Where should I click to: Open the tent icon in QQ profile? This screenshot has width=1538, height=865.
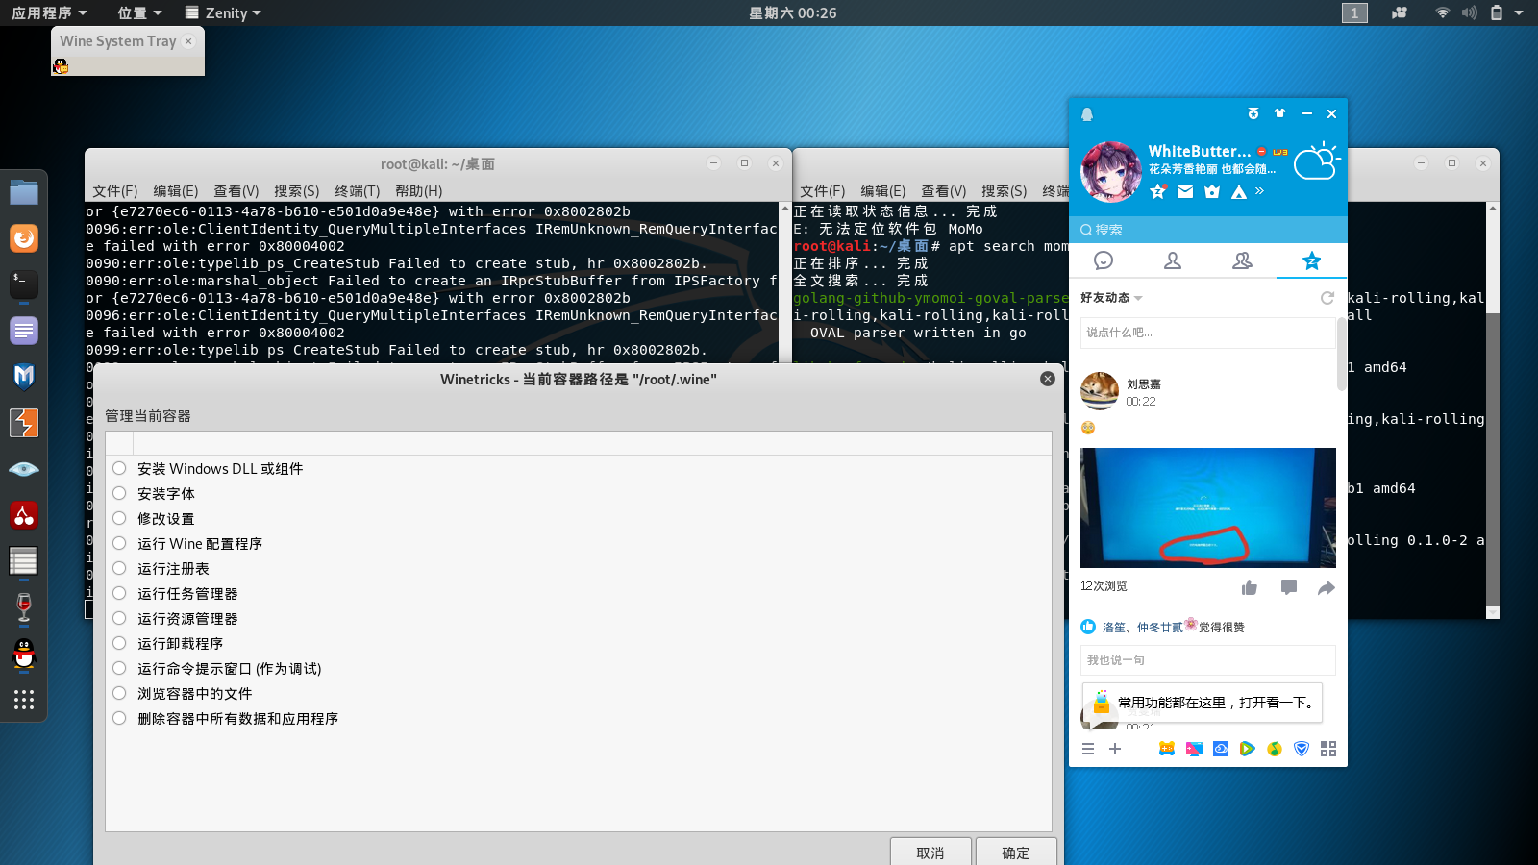click(x=1239, y=191)
